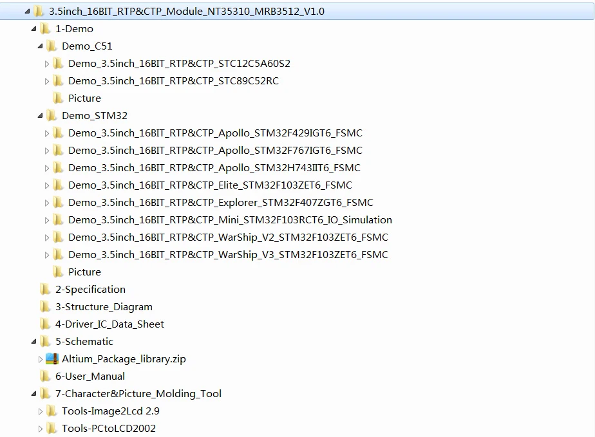Collapse the 1-Demo folder
This screenshot has height=437, width=595.
click(33, 29)
